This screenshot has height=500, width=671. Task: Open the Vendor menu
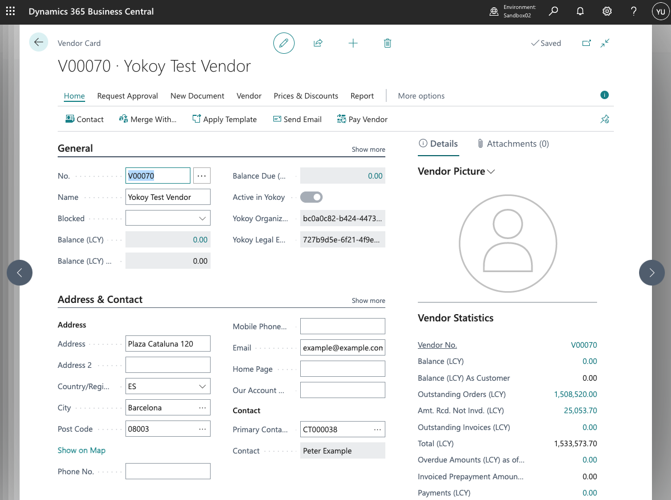[249, 96]
